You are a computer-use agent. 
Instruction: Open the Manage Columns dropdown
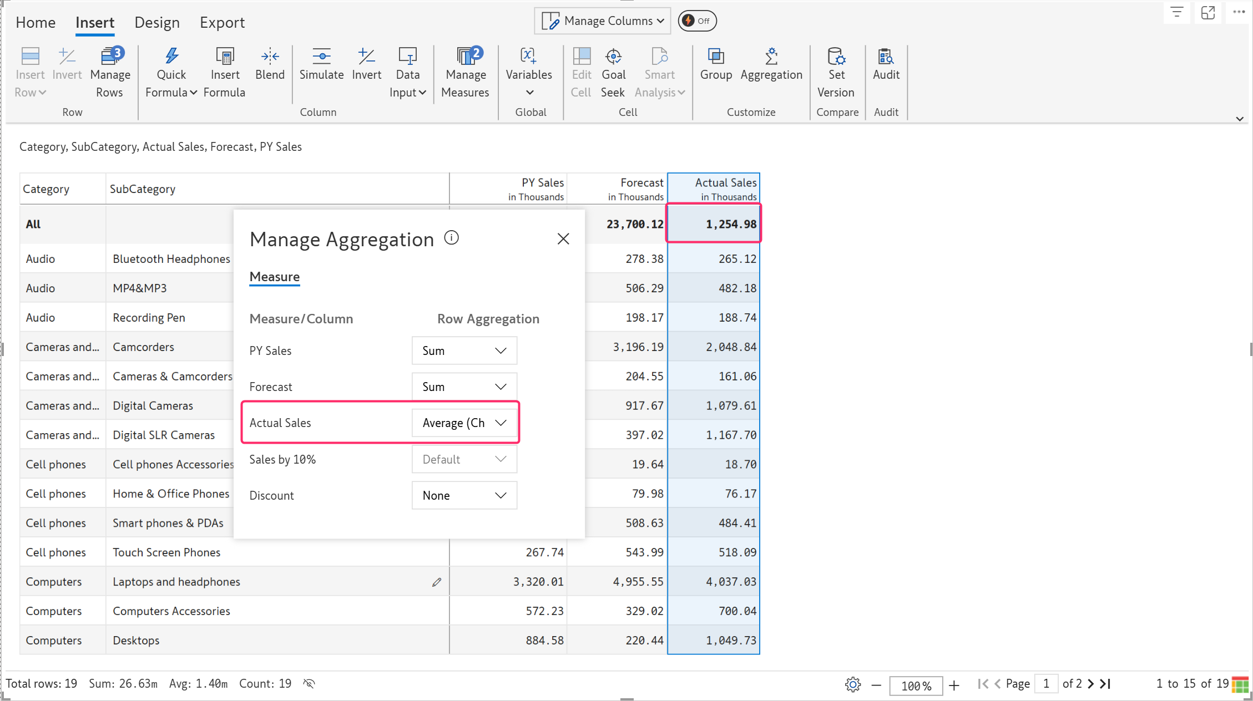click(x=603, y=21)
